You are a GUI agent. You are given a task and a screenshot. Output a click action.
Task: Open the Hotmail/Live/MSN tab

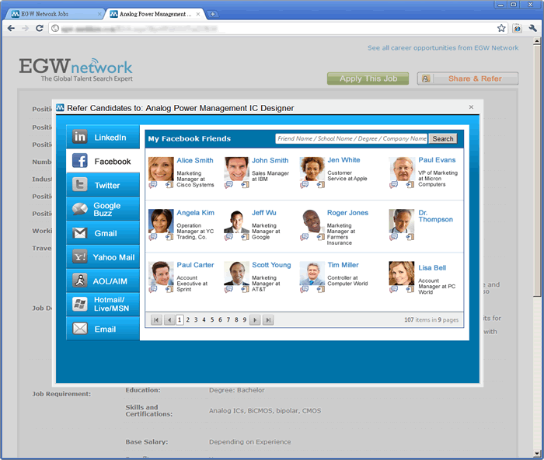tap(103, 305)
